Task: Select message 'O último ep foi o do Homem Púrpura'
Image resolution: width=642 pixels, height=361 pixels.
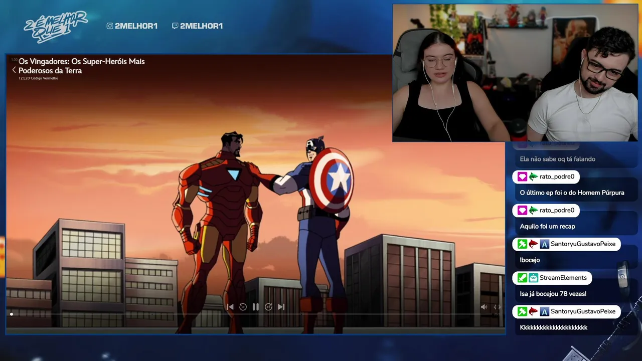Action: [x=572, y=193]
